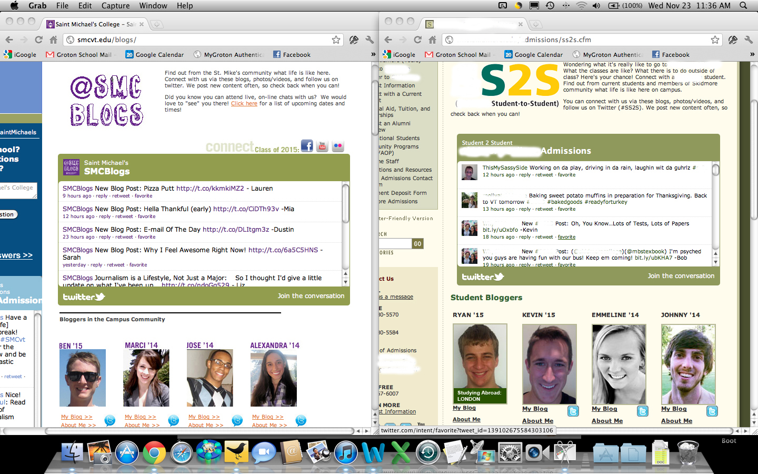Open Alexandra '14 My Blog link

pyautogui.click(x=267, y=417)
